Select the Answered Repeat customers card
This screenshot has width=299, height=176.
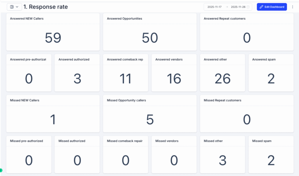click(246, 33)
